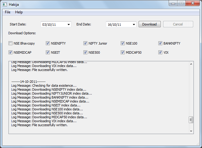The width and height of the screenshot is (202, 148).
Task: Click 'Downloading BANKNIFTY index data...' log line
Action: tap(50, 97)
